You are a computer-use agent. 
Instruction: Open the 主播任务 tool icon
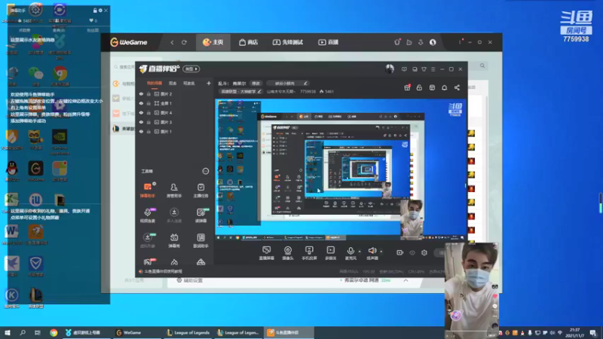tap(200, 191)
